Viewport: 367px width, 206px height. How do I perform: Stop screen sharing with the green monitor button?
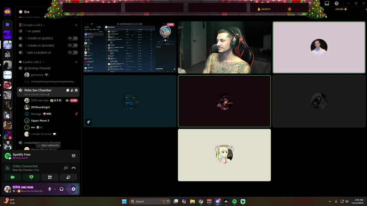[31, 177]
